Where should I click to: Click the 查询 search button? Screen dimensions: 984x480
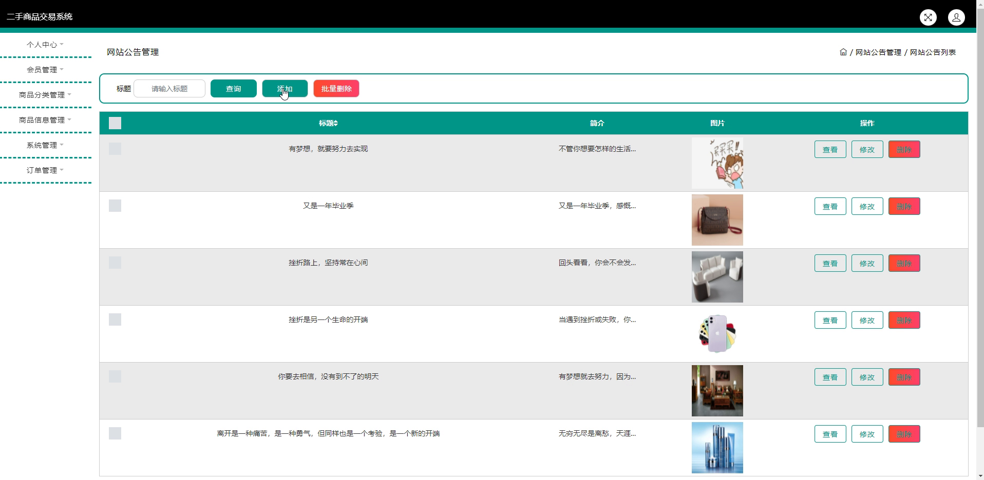tap(234, 89)
